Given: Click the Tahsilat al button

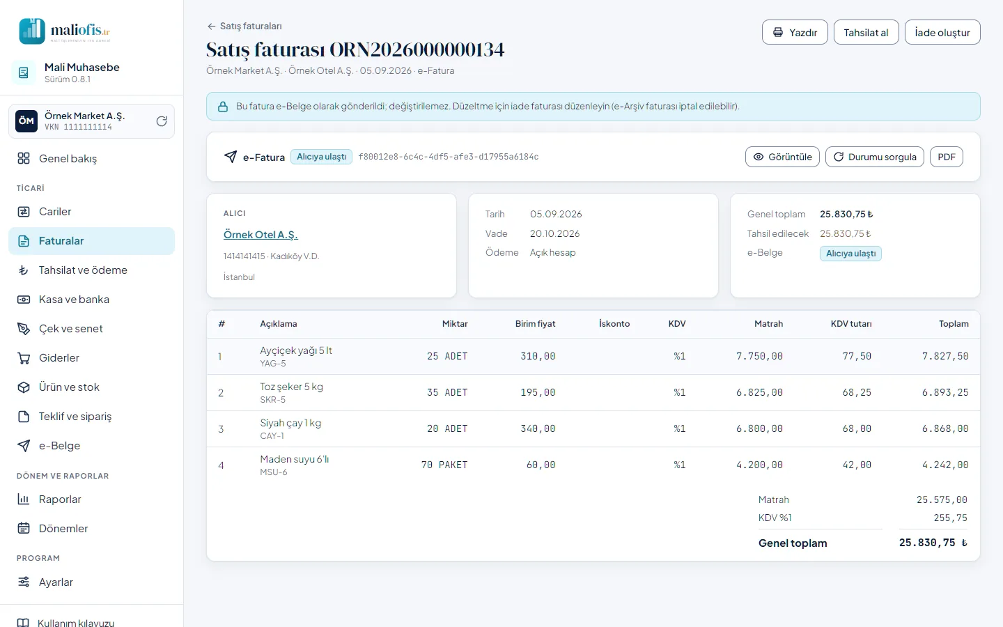Looking at the screenshot, I should tap(866, 33).
